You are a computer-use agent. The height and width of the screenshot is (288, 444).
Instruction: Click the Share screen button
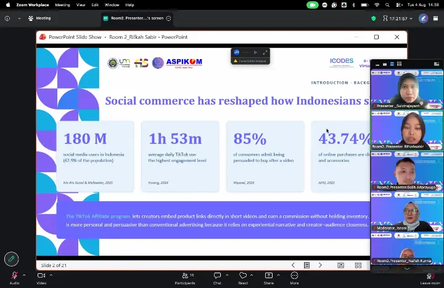(x=268, y=278)
